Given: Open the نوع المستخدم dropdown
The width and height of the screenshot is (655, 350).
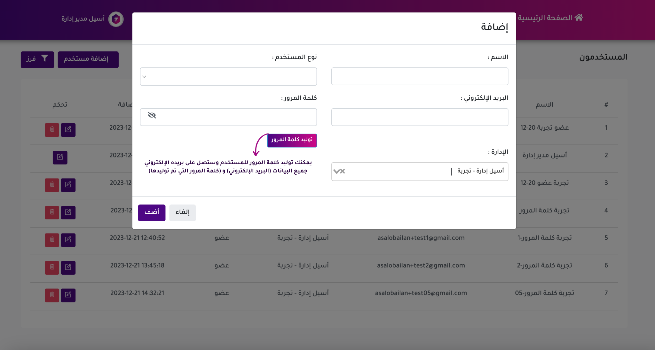Looking at the screenshot, I should 228,77.
